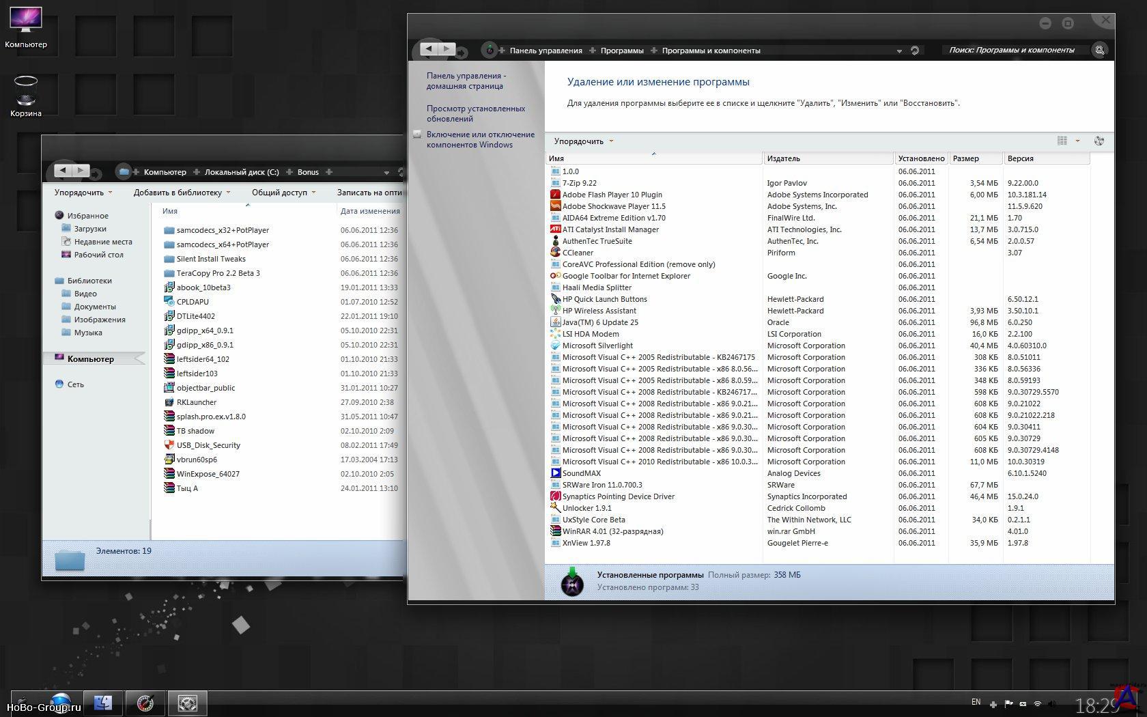The image size is (1147, 717).
Task: Select the TeraCopy Pro 2.2 Beta 3 folder
Action: tap(218, 273)
